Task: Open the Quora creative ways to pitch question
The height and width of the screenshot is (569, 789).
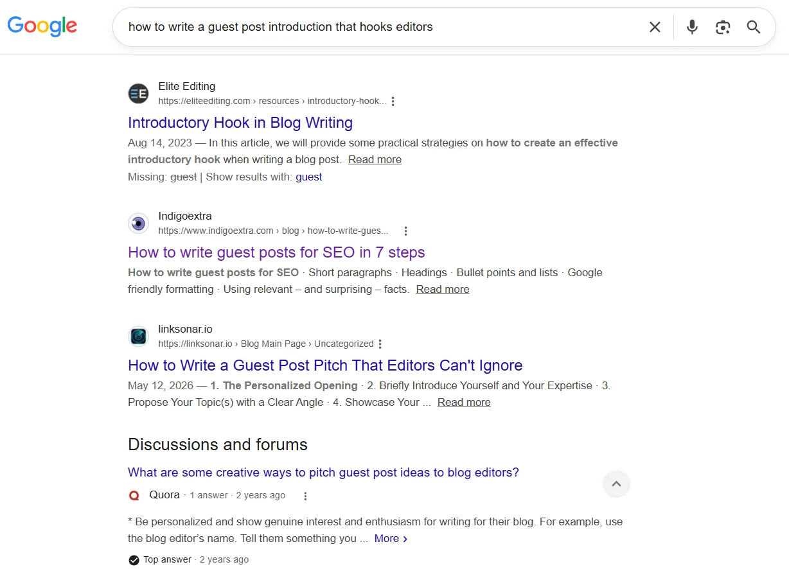Action: [x=323, y=473]
